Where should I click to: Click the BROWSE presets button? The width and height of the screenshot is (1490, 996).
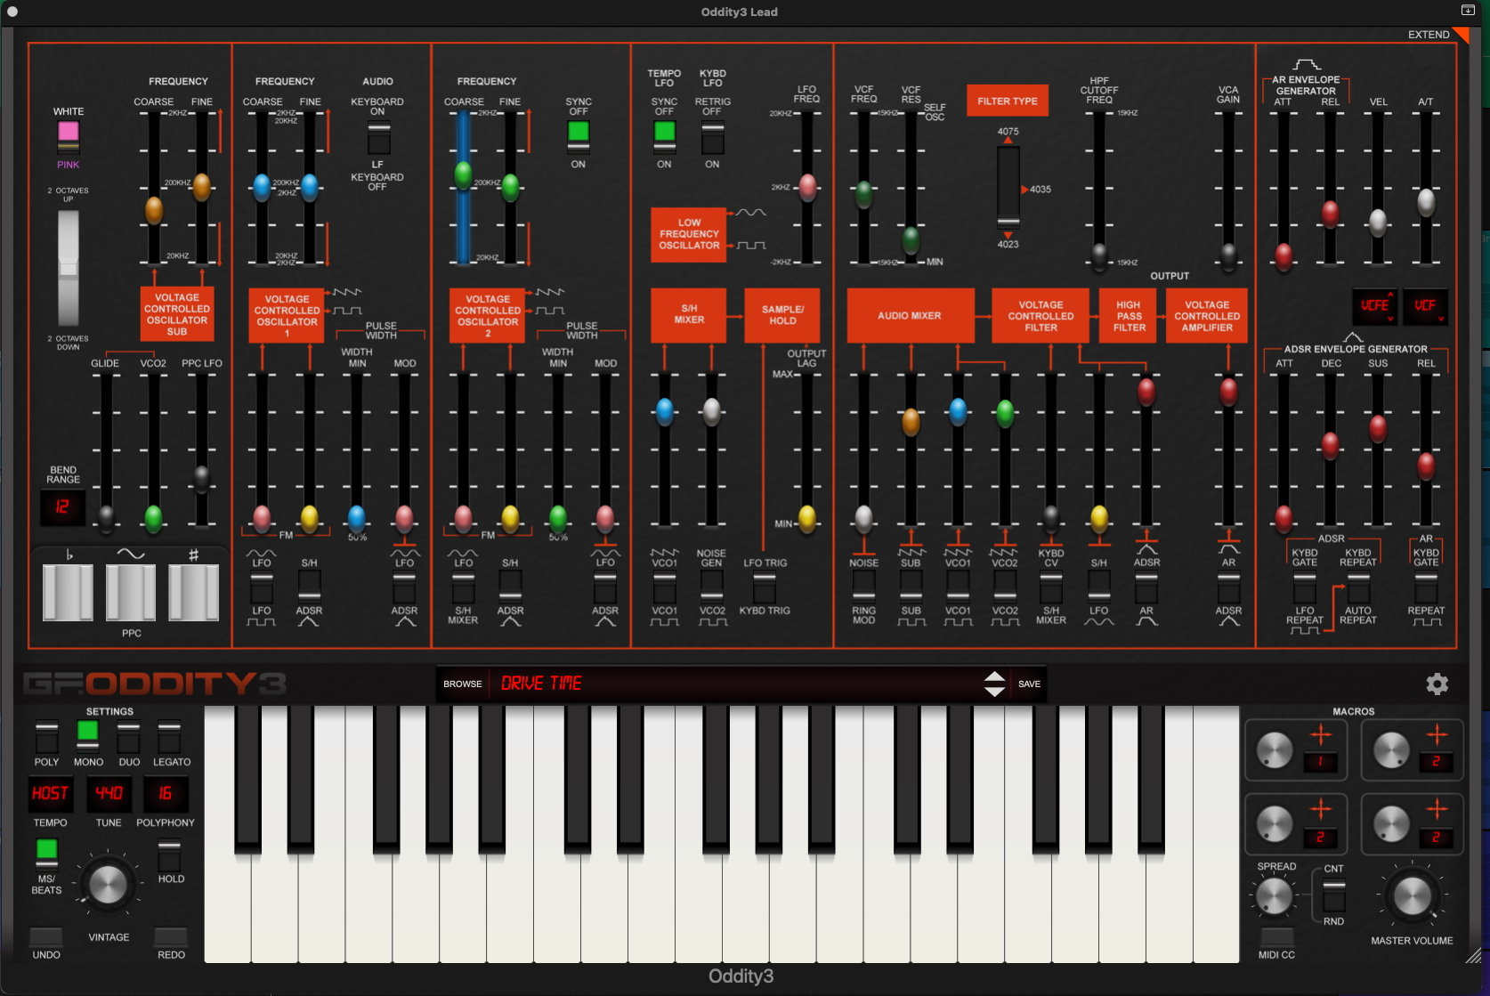click(463, 684)
